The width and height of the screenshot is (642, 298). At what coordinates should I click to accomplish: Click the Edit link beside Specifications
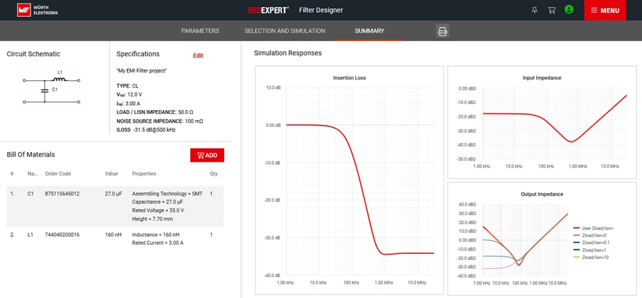pyautogui.click(x=198, y=56)
